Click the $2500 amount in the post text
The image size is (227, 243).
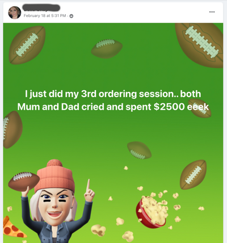169,107
